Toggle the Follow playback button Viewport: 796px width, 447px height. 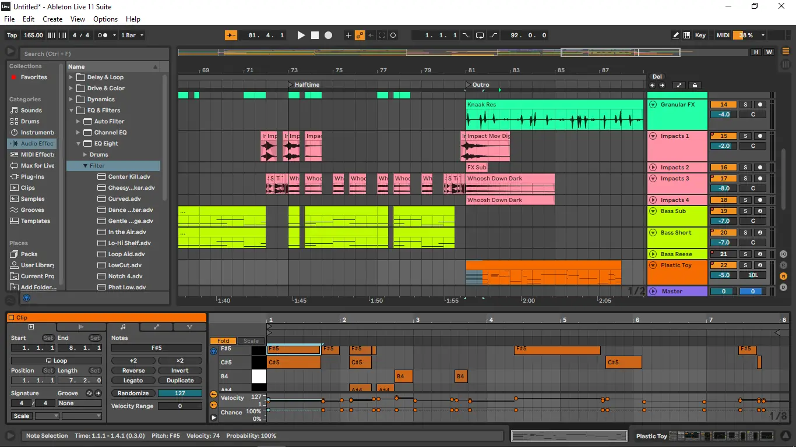(x=231, y=36)
